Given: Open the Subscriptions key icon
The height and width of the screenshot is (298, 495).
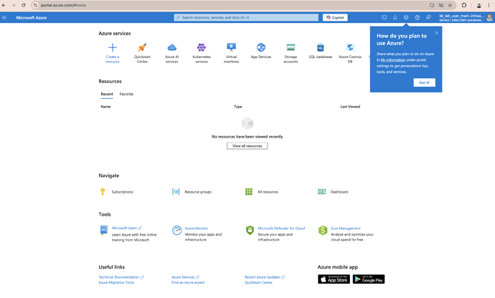Looking at the screenshot, I should point(103,191).
